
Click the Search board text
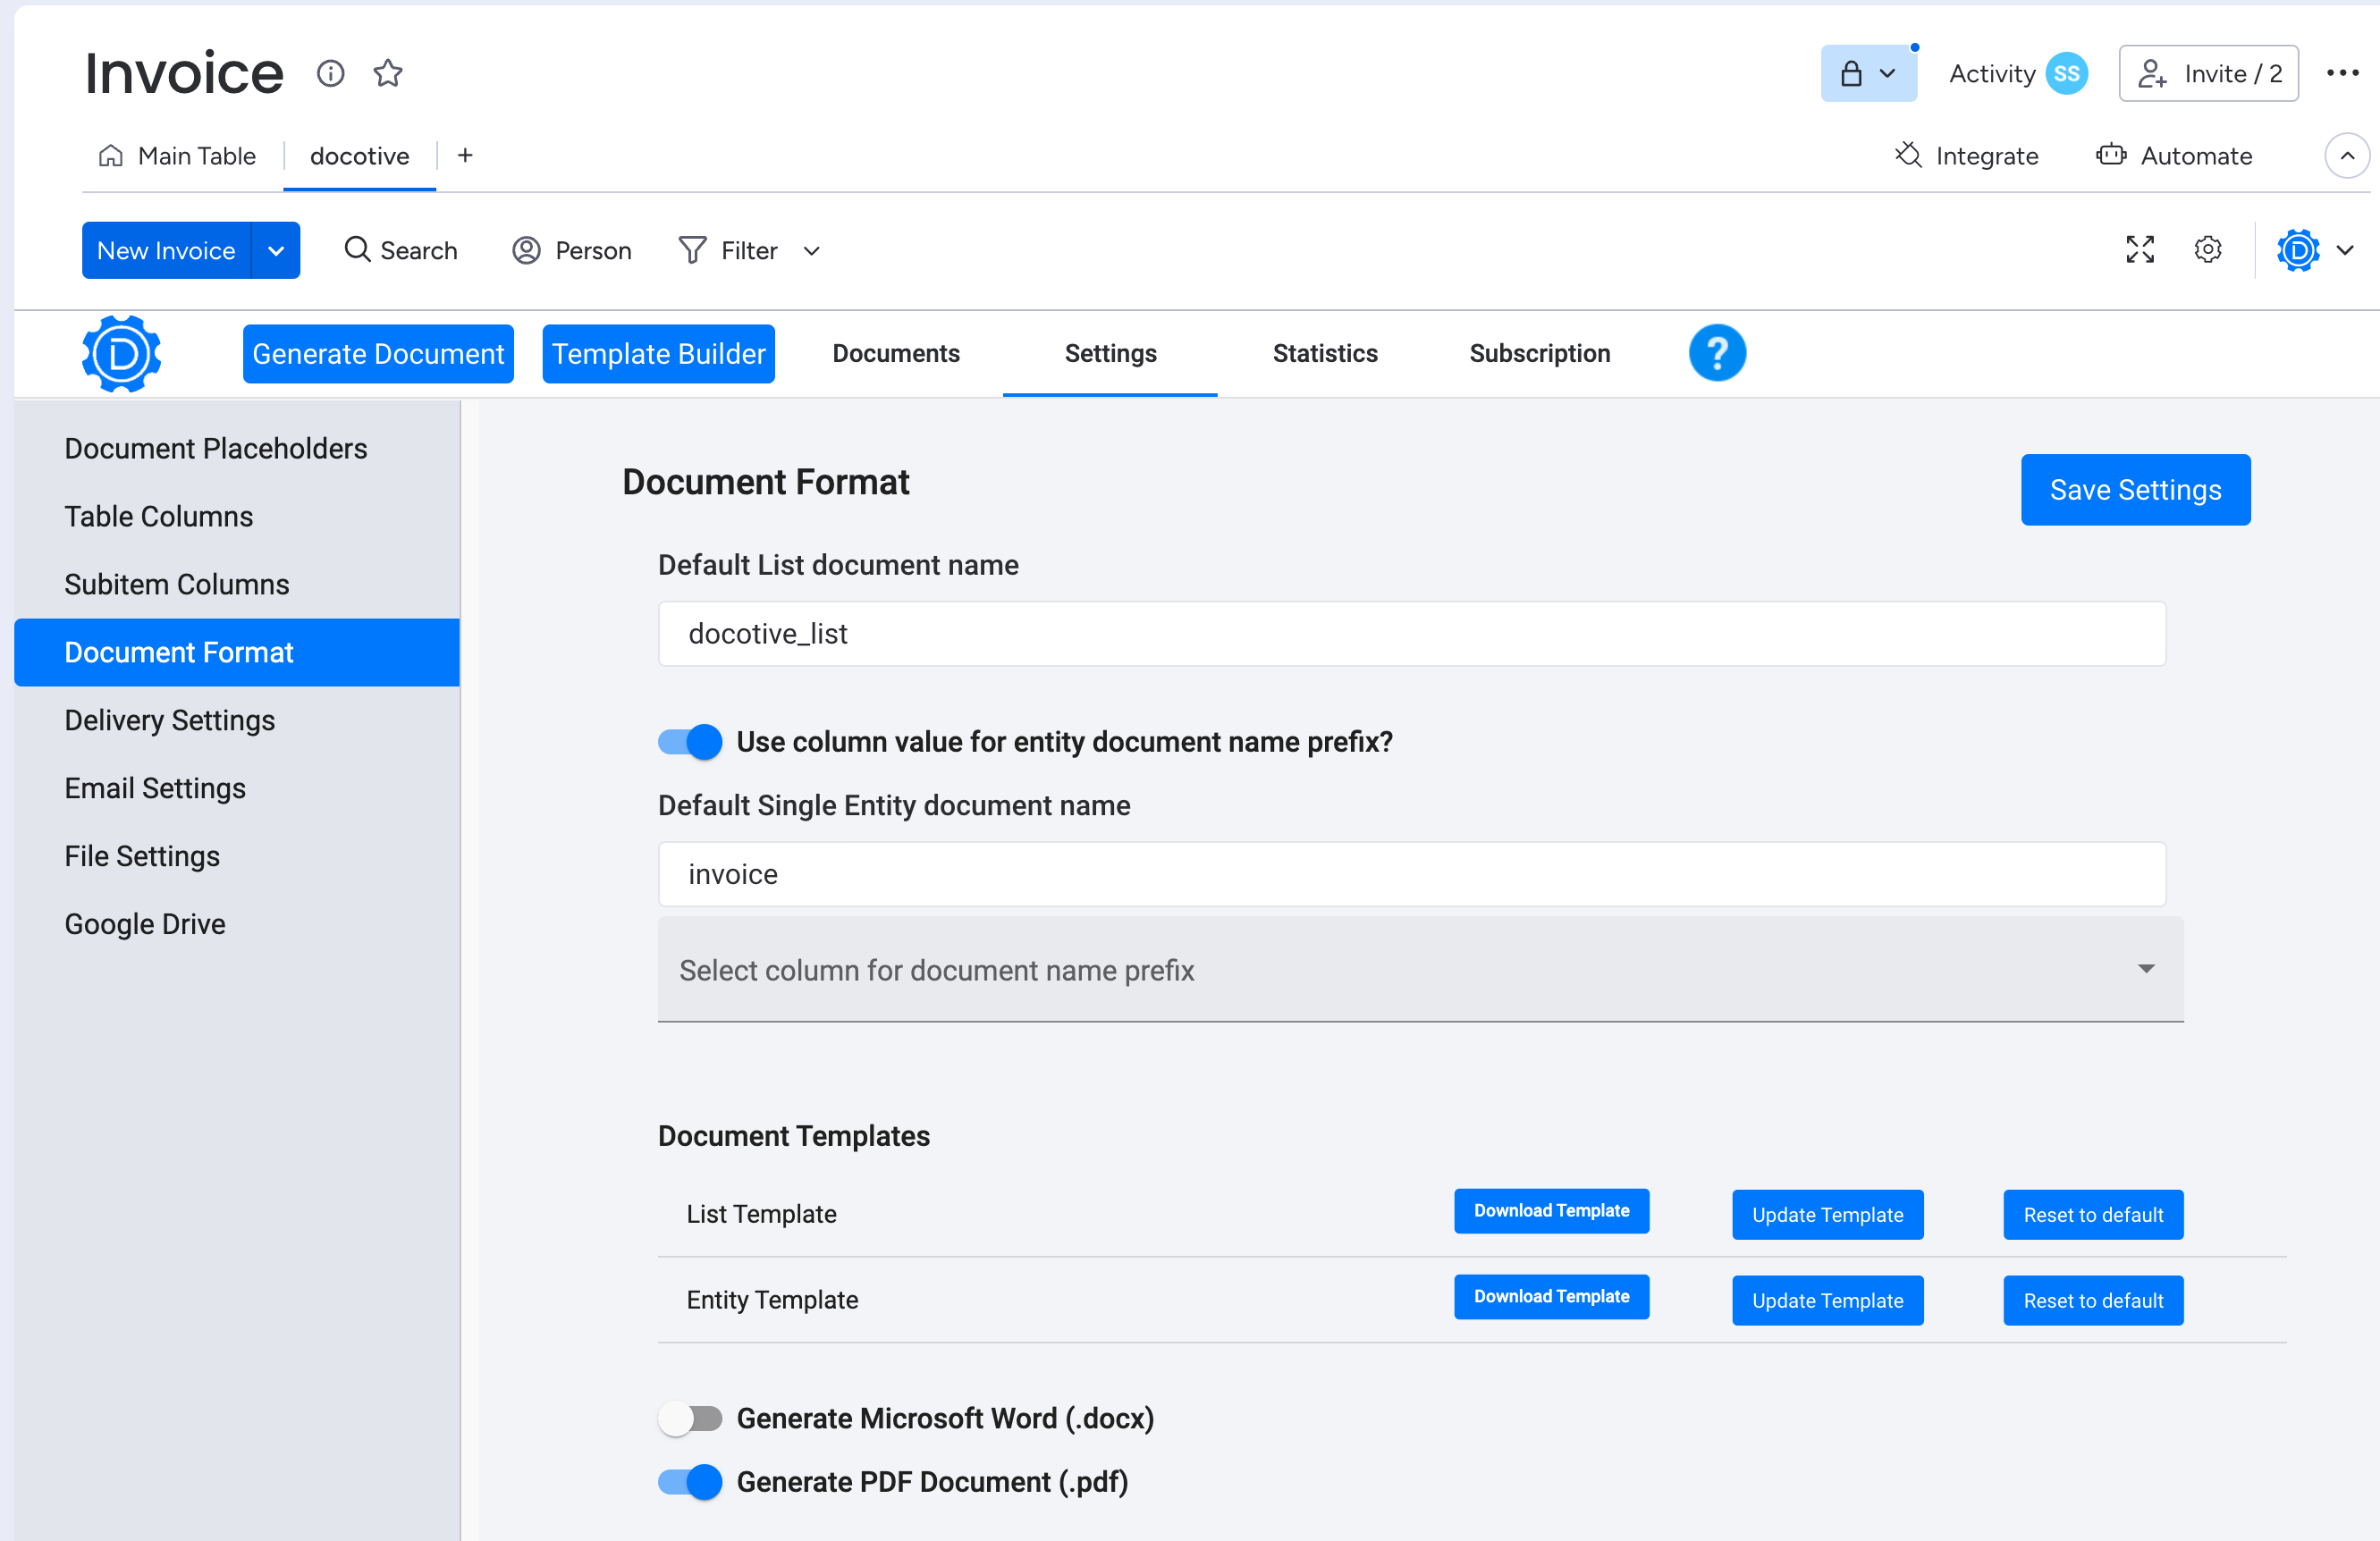(419, 251)
